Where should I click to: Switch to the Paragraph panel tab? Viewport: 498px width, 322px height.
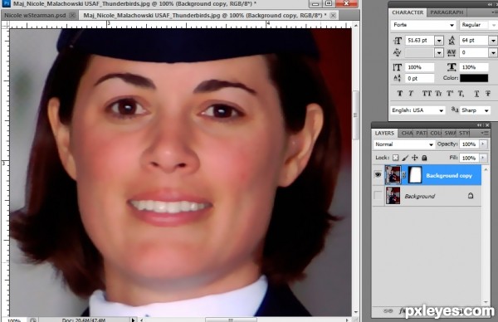pyautogui.click(x=447, y=12)
